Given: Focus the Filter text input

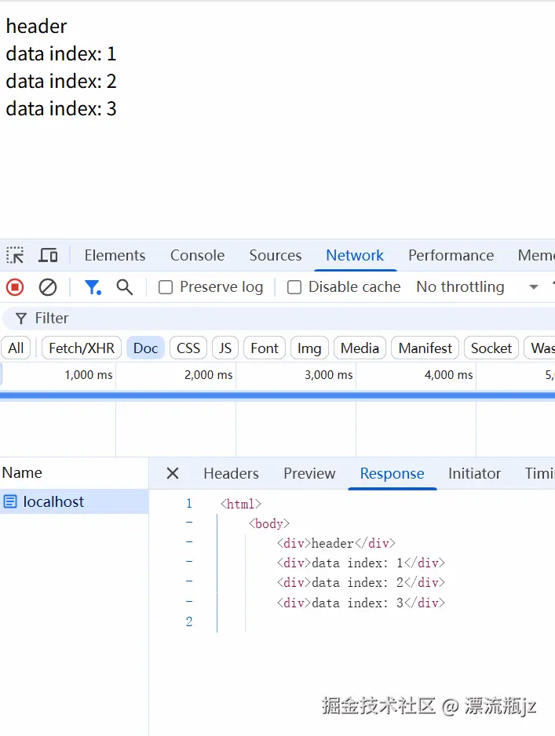Looking at the screenshot, I should click(x=236, y=318).
